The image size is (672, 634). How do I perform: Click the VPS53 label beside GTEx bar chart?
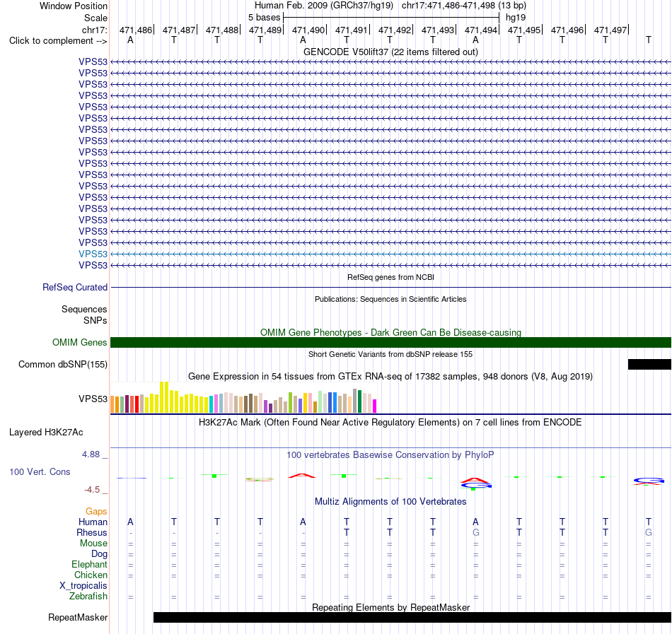click(x=93, y=399)
